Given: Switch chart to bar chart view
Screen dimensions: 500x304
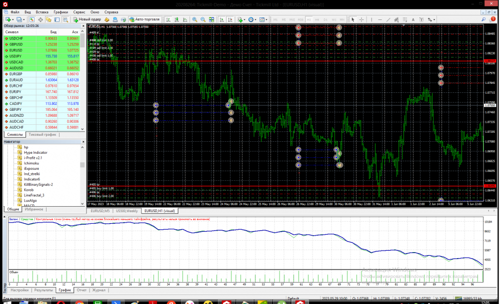Looking at the screenshot, I should click(168, 19).
